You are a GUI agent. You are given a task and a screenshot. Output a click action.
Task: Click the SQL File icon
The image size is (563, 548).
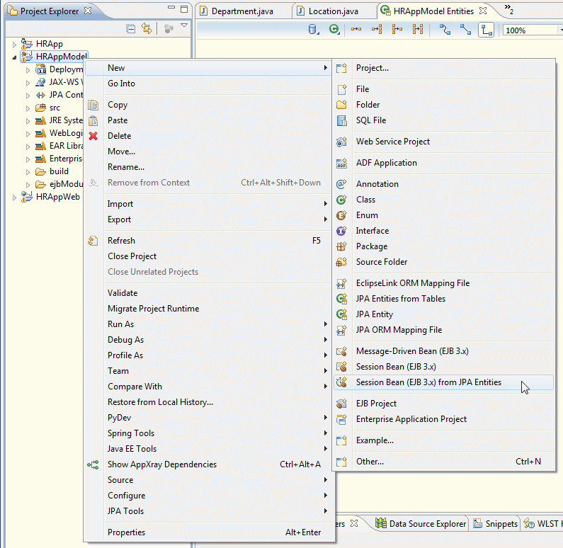pyautogui.click(x=342, y=120)
